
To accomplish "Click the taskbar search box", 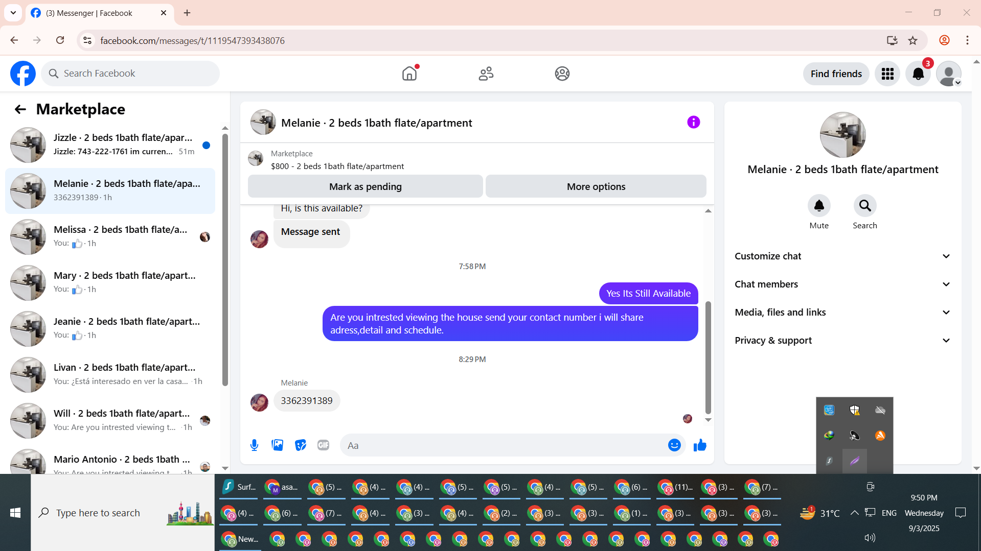I will pyautogui.click(x=123, y=513).
